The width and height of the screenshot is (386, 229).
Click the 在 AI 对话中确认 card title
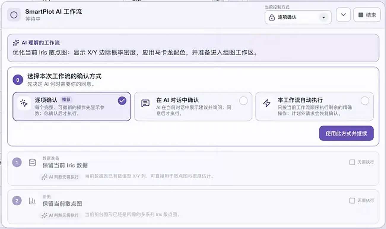(177, 100)
